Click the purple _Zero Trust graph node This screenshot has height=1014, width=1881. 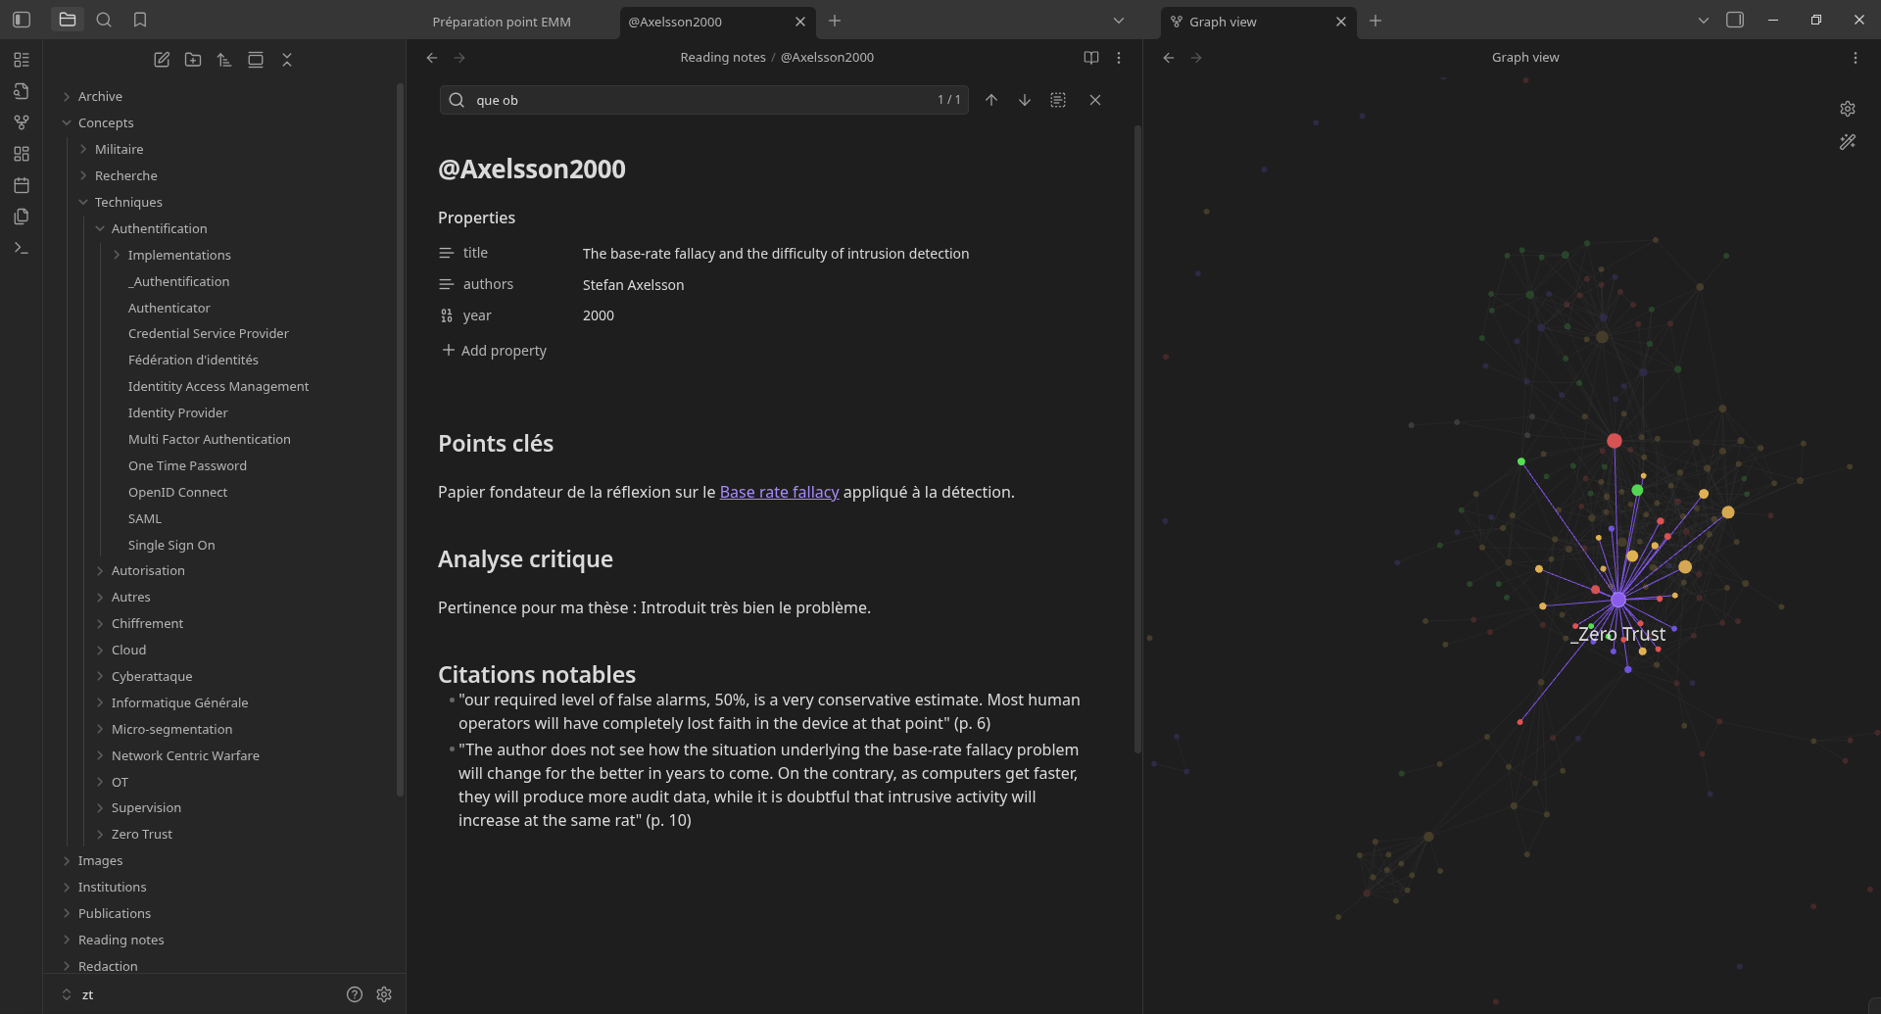(1618, 600)
